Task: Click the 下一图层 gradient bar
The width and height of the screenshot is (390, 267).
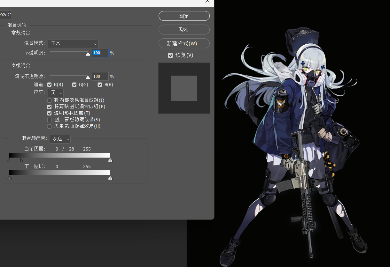Action: 59,173
